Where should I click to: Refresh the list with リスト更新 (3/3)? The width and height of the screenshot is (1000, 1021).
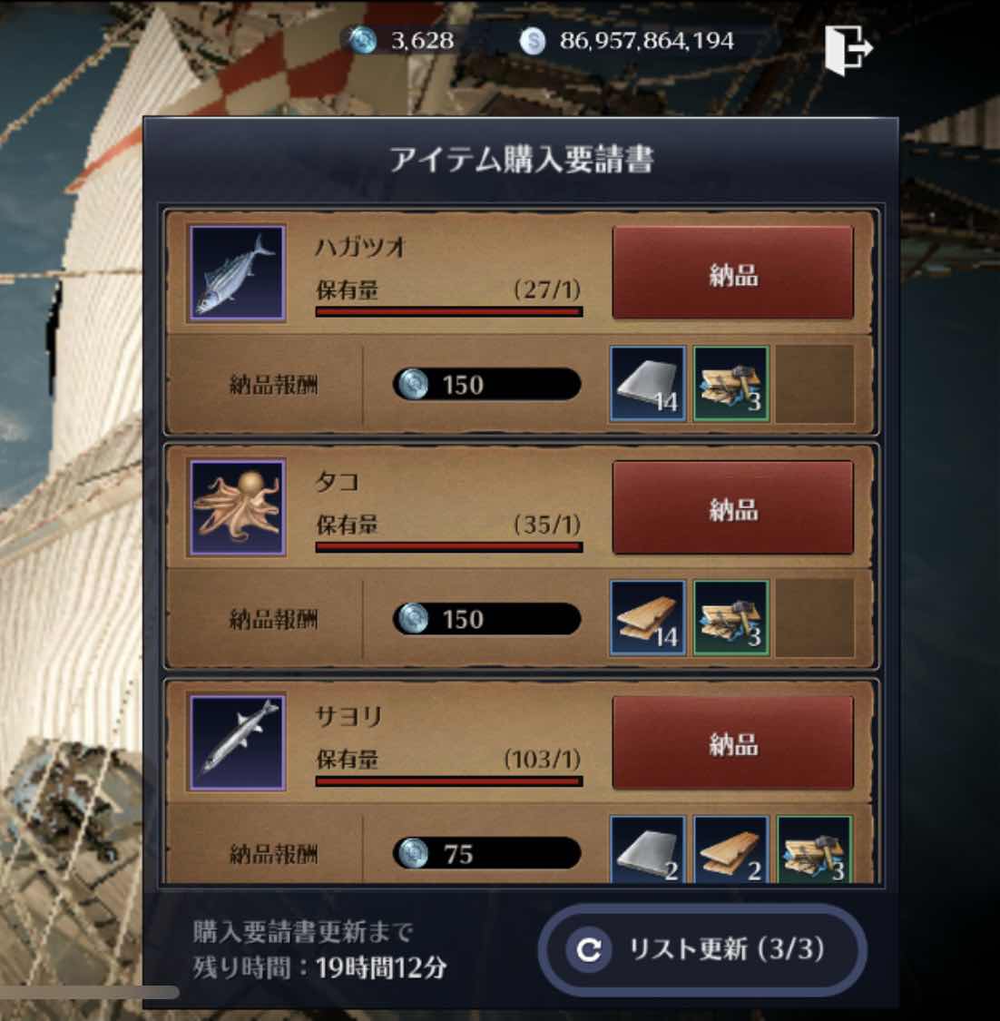click(701, 950)
